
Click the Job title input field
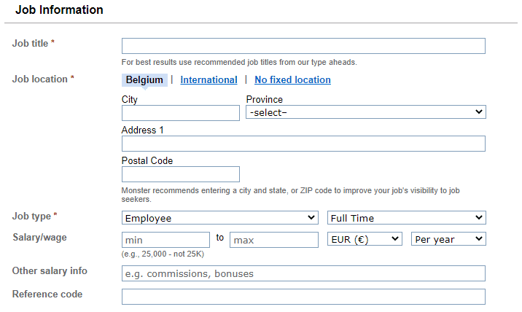tap(303, 46)
